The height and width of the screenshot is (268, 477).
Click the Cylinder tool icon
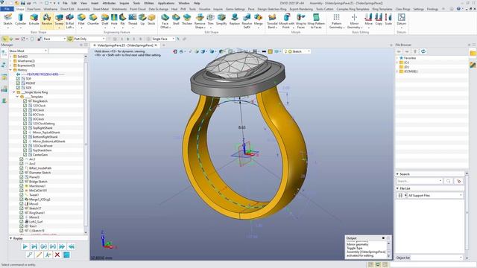pos(21,20)
